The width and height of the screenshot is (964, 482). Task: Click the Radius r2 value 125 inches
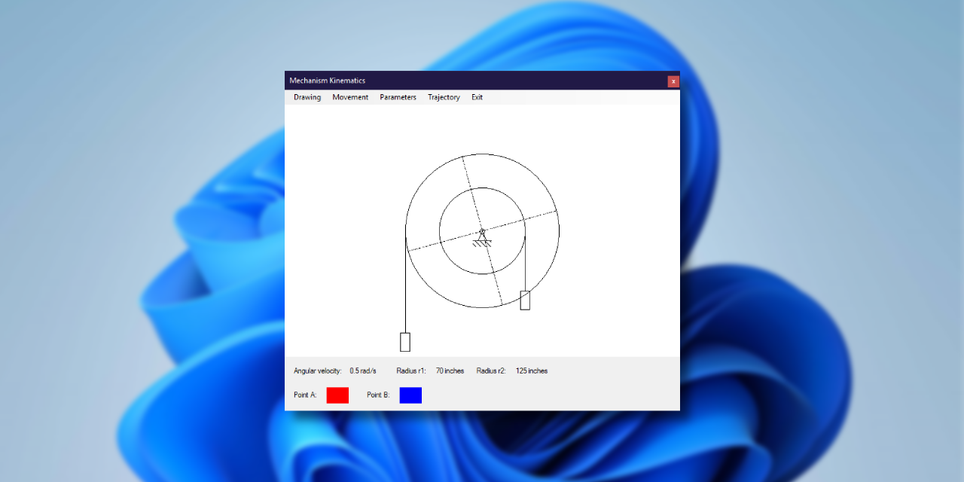(531, 371)
